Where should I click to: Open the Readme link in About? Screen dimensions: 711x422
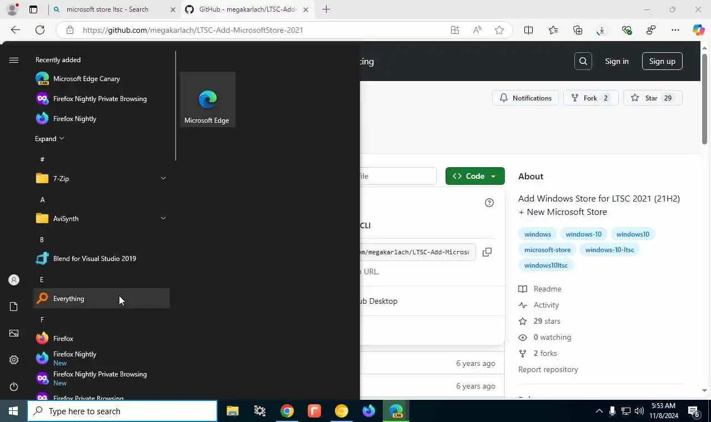[x=547, y=289]
